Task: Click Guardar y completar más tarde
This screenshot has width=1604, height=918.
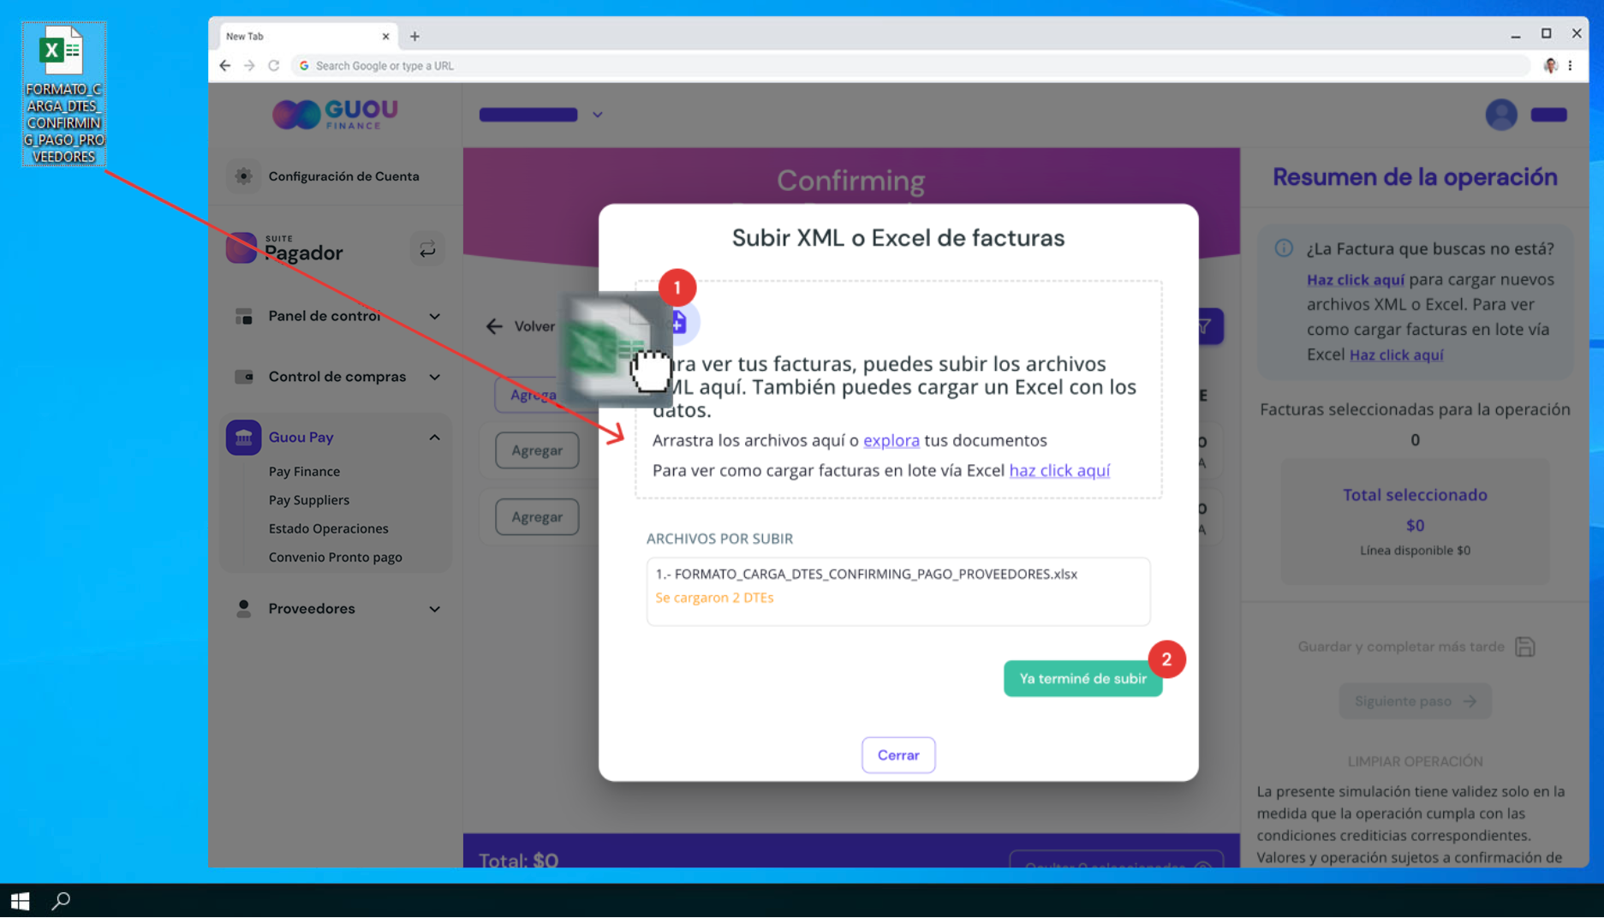Action: tap(1401, 647)
